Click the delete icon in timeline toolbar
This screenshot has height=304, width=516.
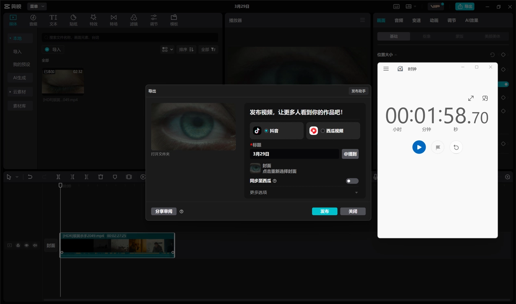click(101, 177)
